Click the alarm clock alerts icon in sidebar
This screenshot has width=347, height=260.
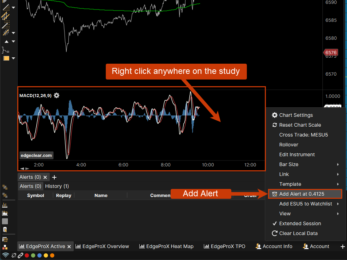pyautogui.click(x=5, y=239)
